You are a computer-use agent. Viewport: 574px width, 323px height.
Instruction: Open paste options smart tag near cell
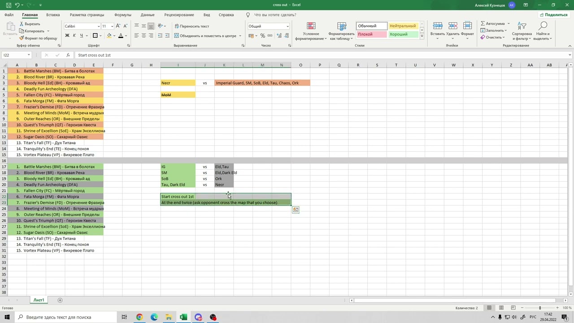click(296, 210)
